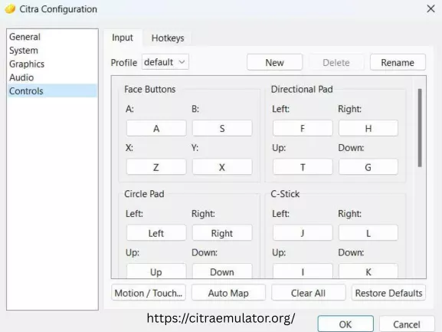442x332 pixels.
Task: Rebind Face Button A mapping
Action: [156, 129]
